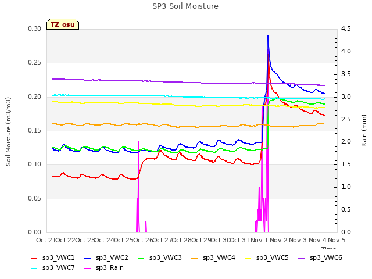Click the 0.05 left axis tick label
This screenshot has height=279, width=372.
[35, 198]
